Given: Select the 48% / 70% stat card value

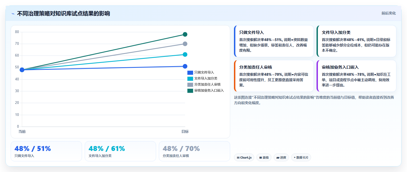Looking at the screenshot, I should [x=181, y=148].
